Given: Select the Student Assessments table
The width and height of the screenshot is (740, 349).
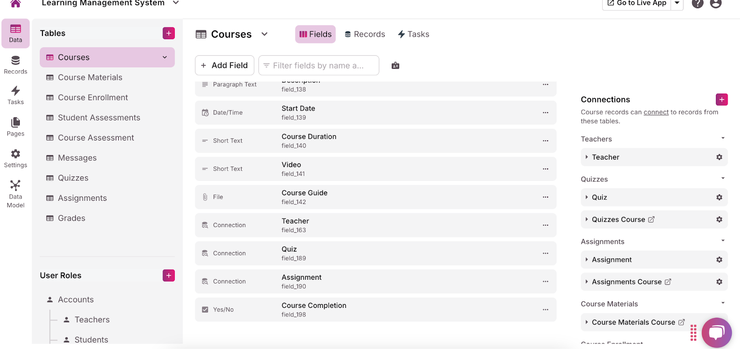Looking at the screenshot, I should tap(99, 118).
